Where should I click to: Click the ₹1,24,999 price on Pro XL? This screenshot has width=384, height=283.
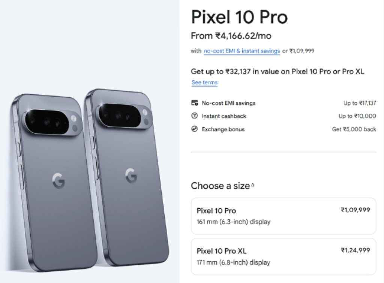[355, 250]
